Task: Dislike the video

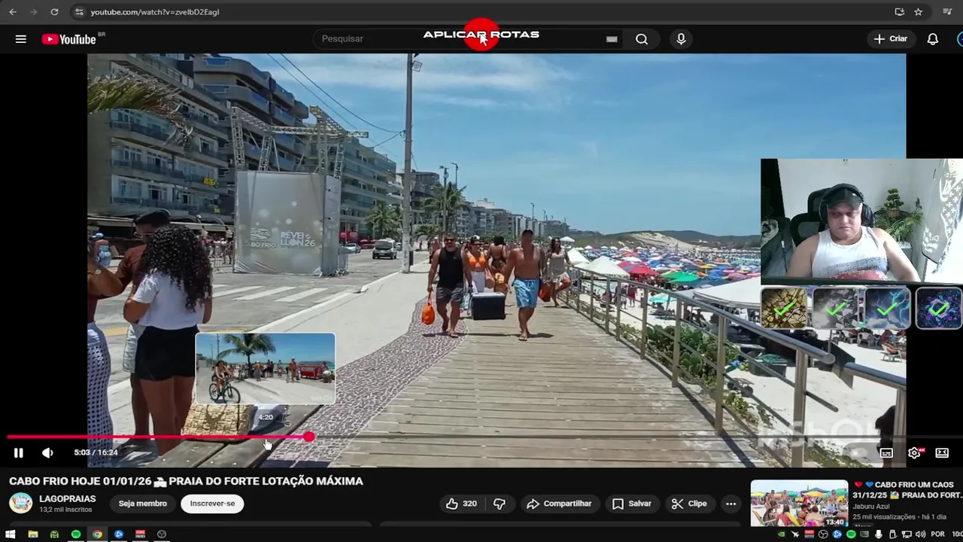Action: (x=499, y=504)
